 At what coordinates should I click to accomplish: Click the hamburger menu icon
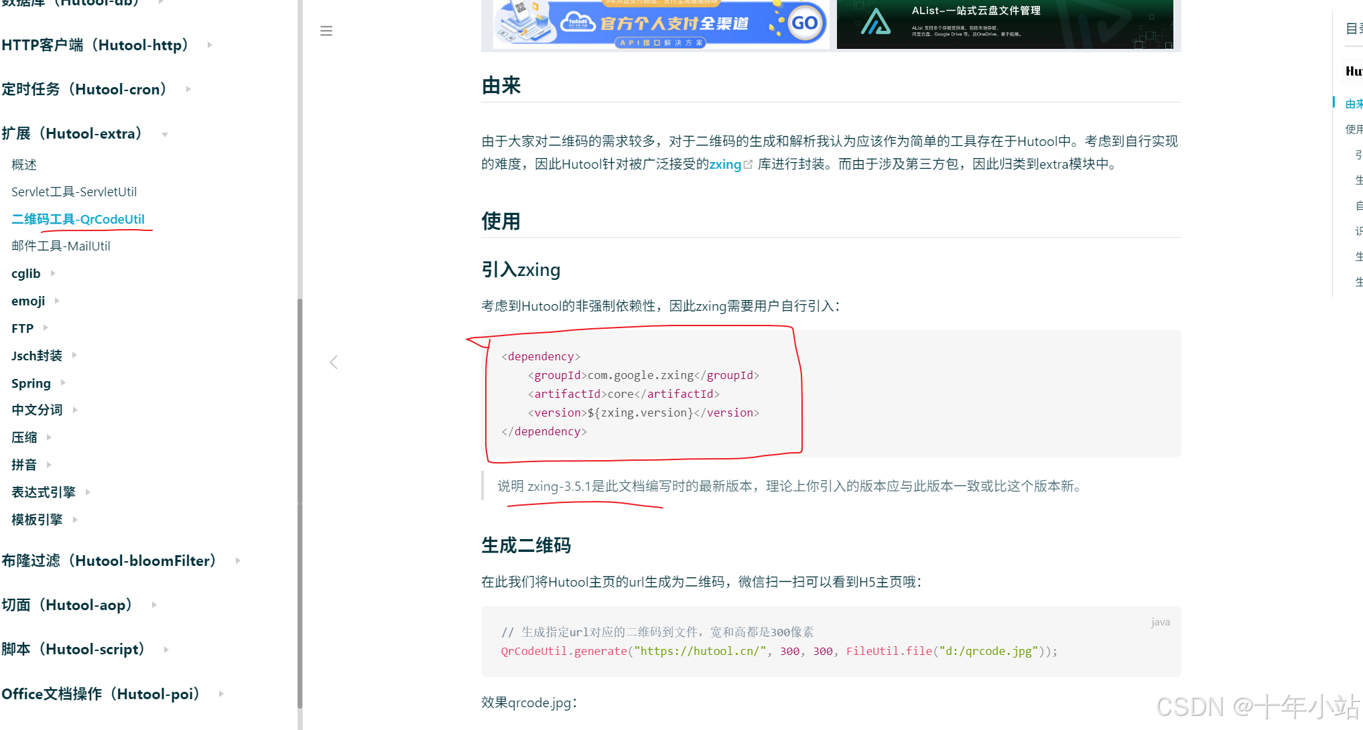point(326,31)
